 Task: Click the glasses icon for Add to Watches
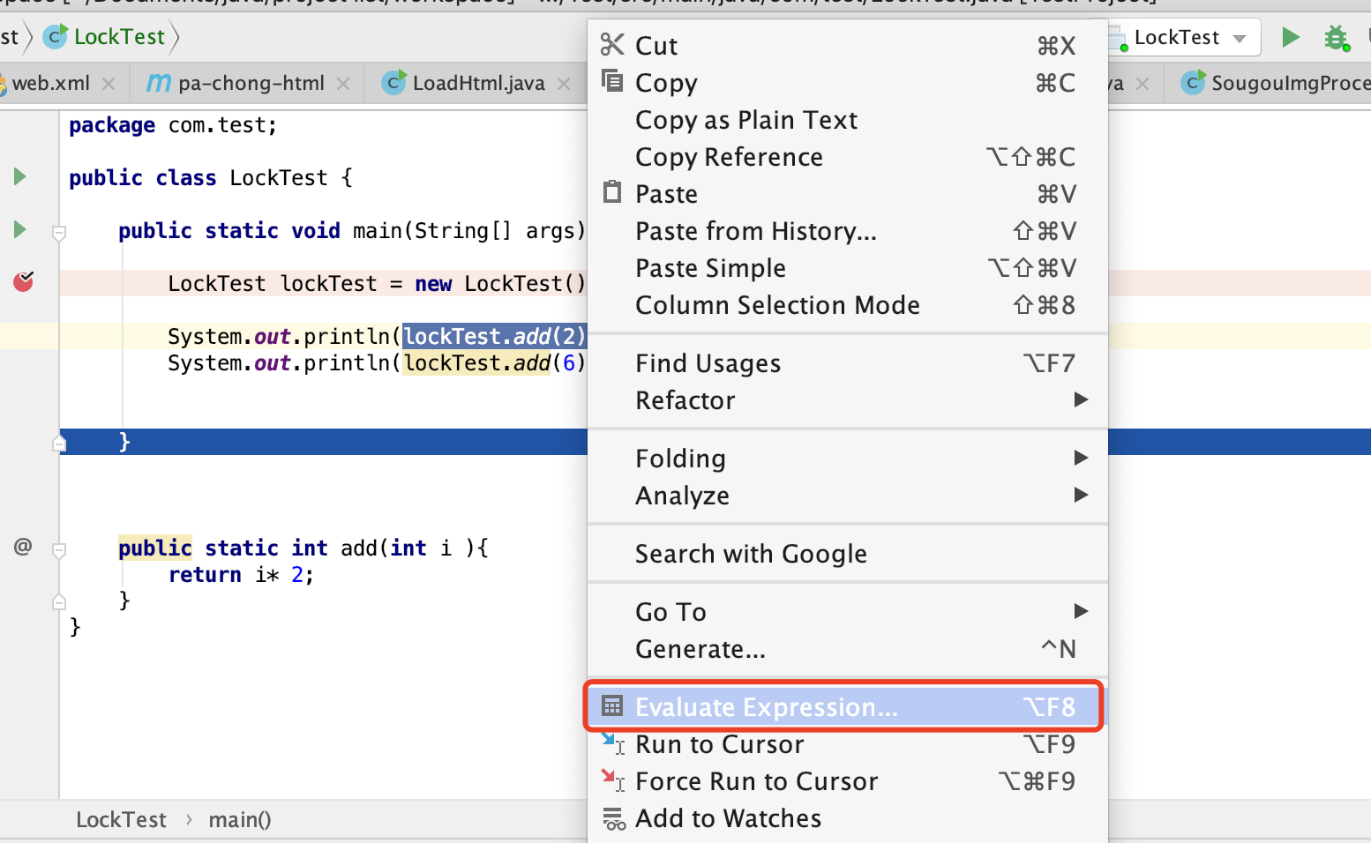pos(615,817)
